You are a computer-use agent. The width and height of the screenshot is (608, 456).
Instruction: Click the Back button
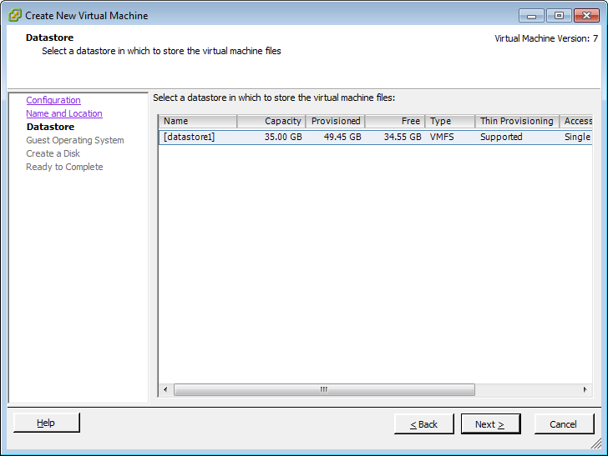coord(423,424)
